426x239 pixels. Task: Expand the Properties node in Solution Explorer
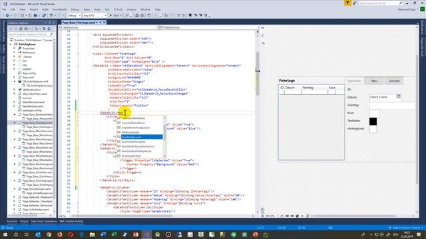point(15,48)
